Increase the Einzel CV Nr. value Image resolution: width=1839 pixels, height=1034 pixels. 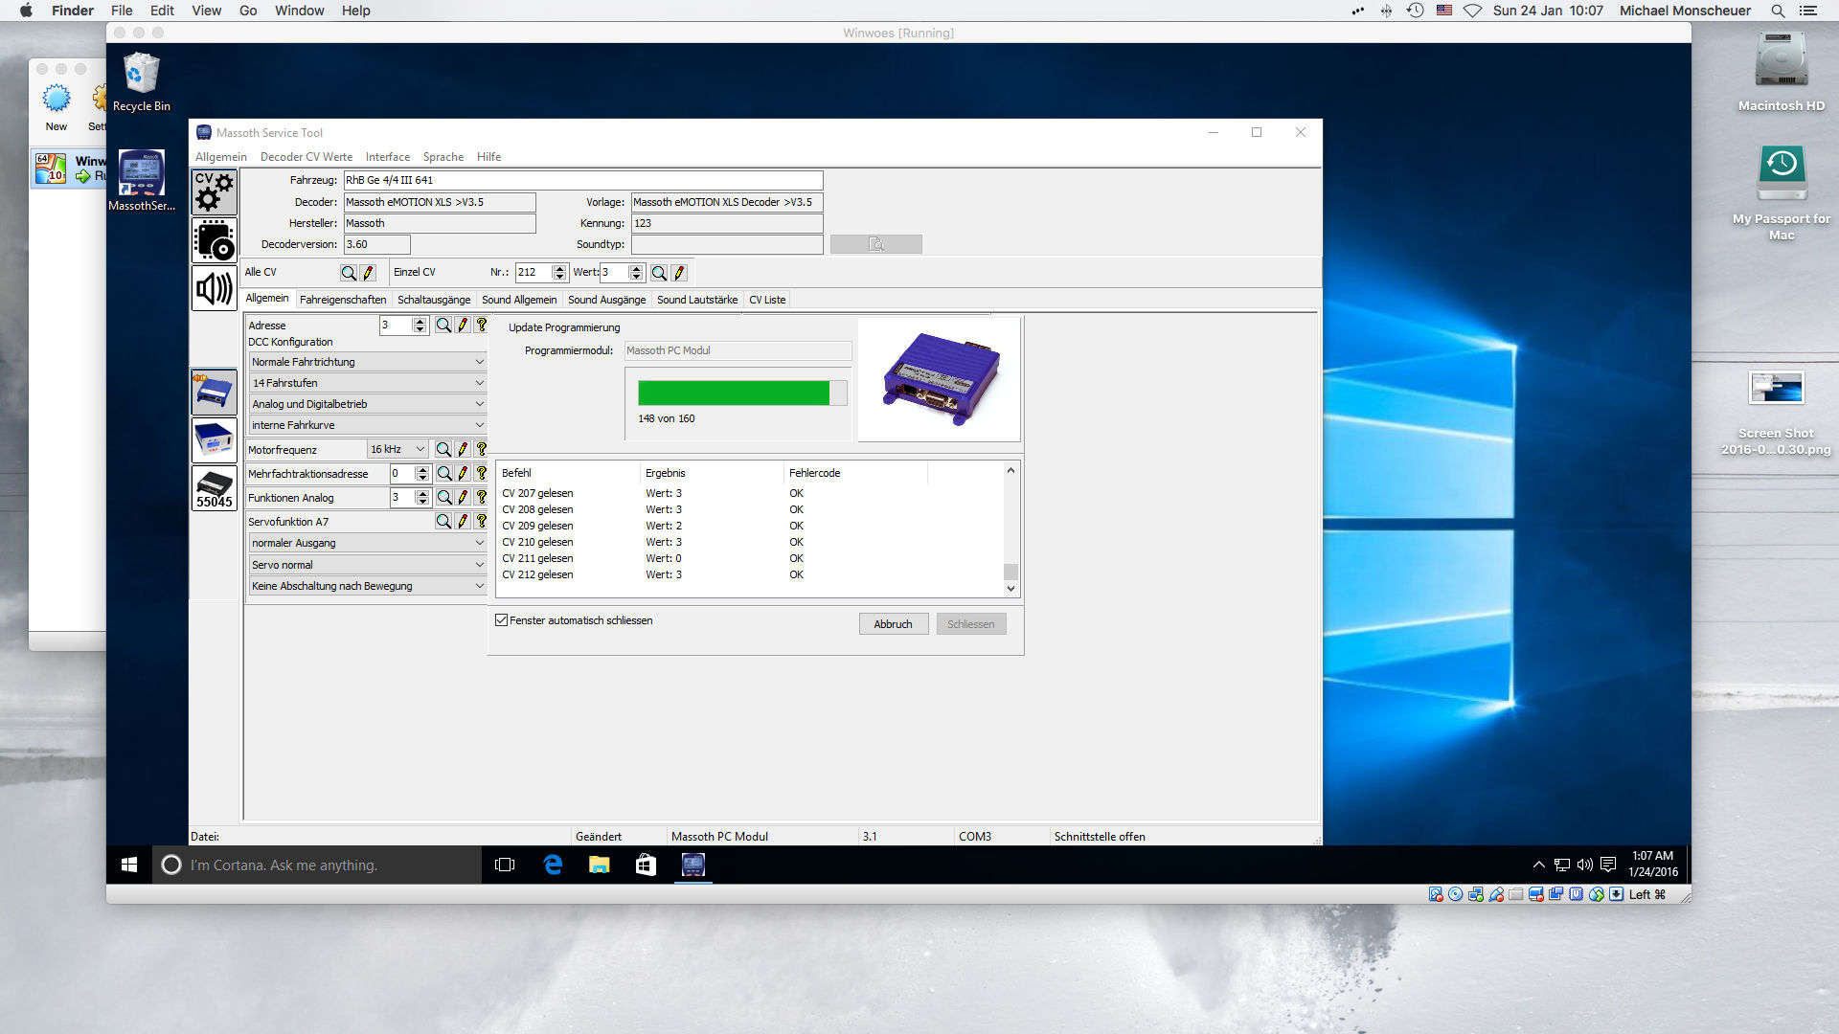[560, 268]
